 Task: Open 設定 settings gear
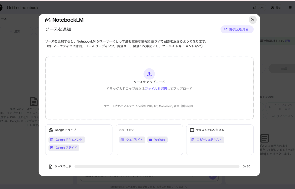276,8
